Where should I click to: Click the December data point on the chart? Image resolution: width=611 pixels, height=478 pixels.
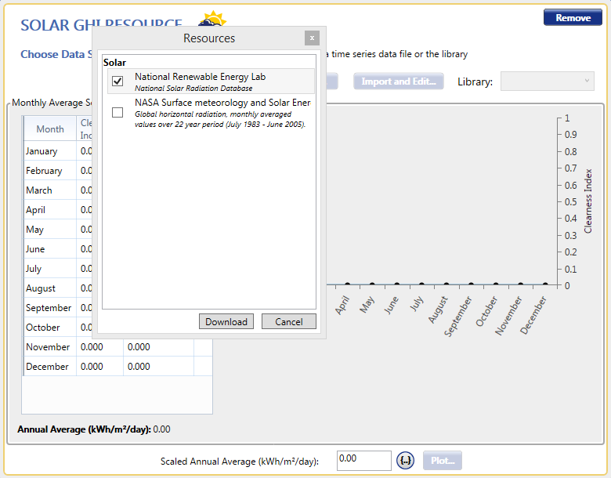[x=545, y=285]
